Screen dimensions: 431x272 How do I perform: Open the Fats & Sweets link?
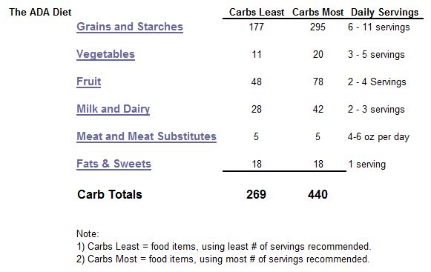pos(113,164)
